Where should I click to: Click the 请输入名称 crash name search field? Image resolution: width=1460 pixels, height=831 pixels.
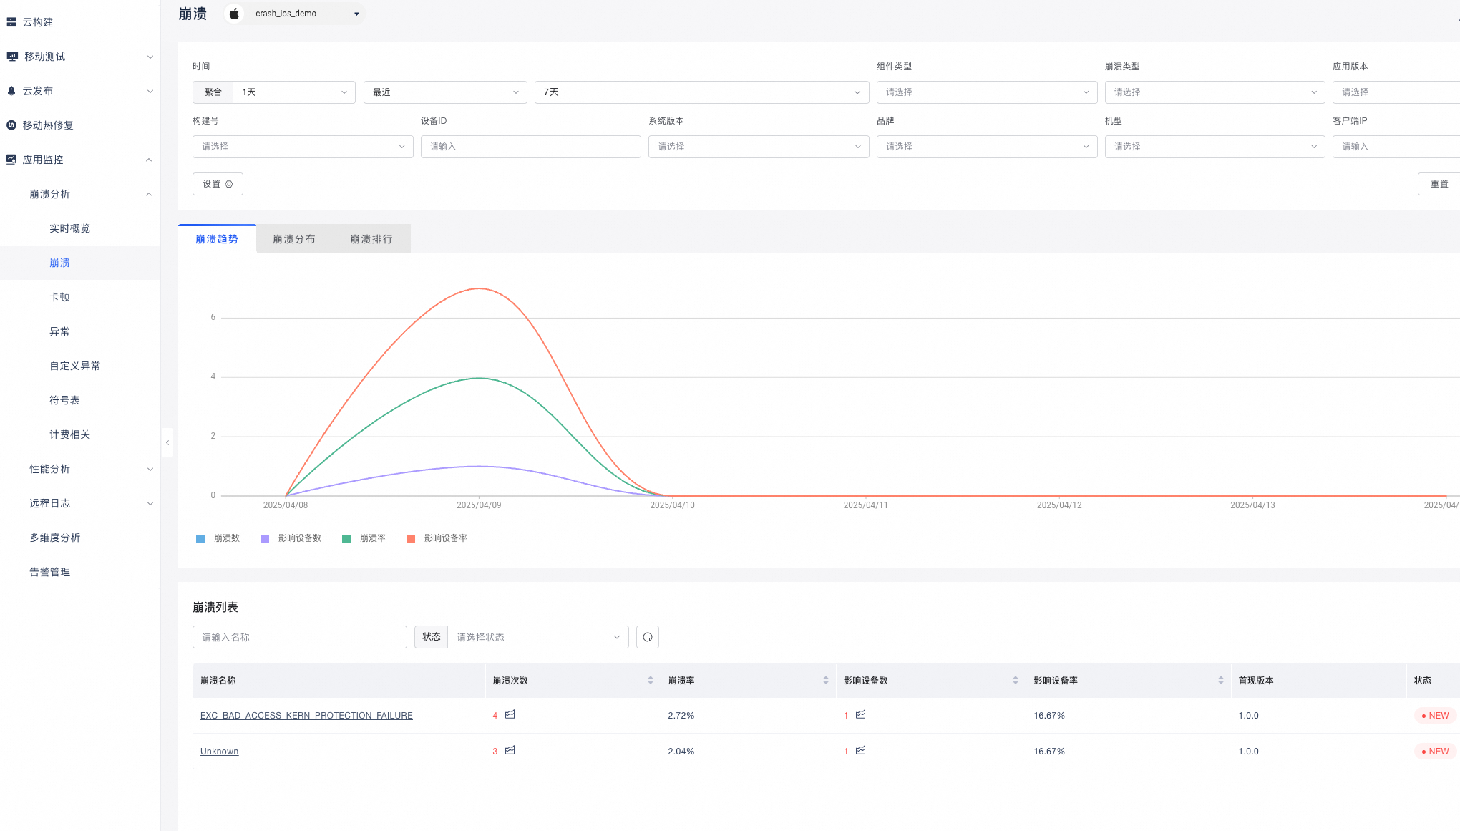[300, 637]
